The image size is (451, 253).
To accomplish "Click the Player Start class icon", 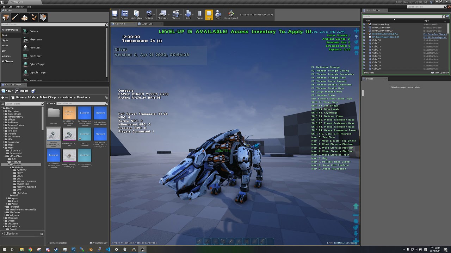I will pyautogui.click(x=25, y=39).
